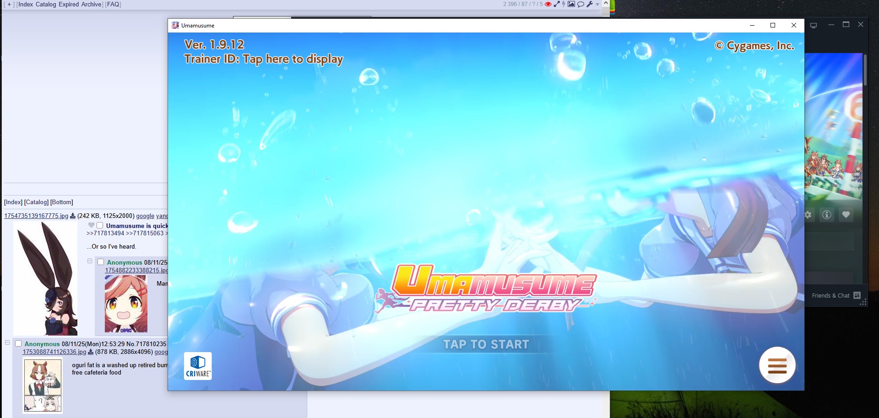Click the Steam favorite heart icon
Screen dimensions: 879x418
[846, 215]
